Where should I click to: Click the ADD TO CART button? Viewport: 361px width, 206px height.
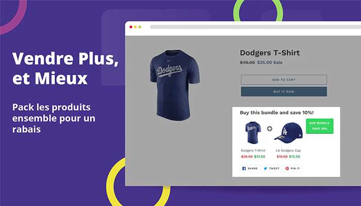point(284,79)
